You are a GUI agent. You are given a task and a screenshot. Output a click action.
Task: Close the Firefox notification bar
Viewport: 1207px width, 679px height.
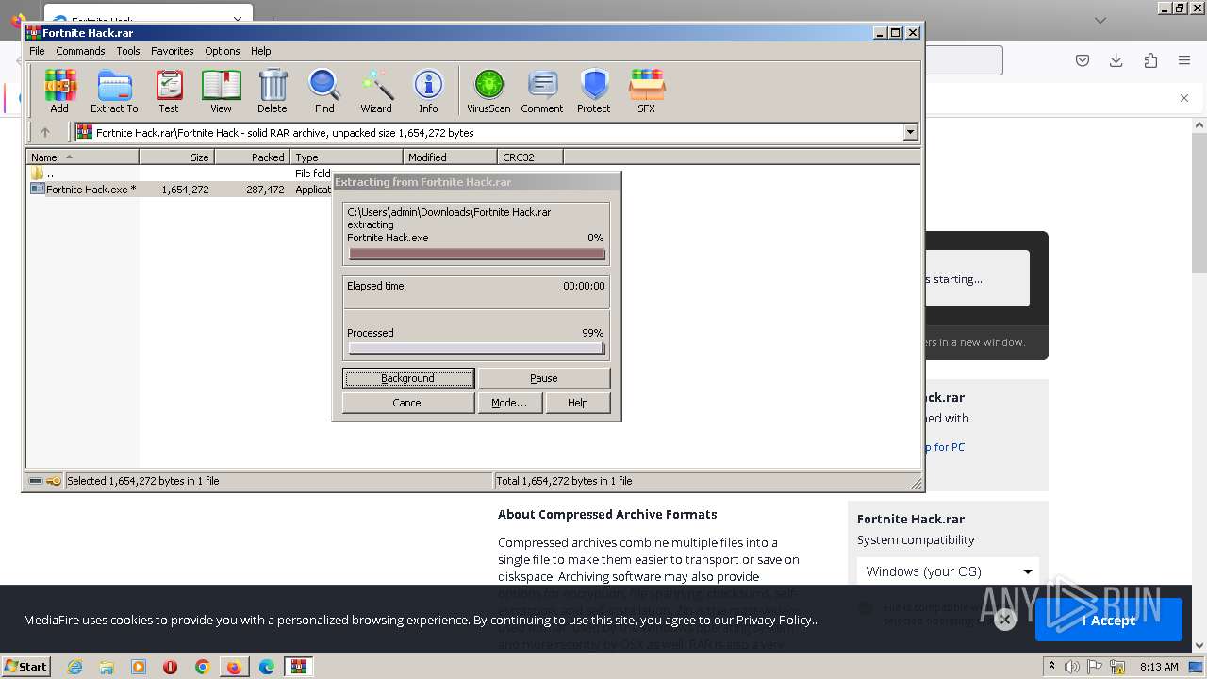click(x=1184, y=98)
